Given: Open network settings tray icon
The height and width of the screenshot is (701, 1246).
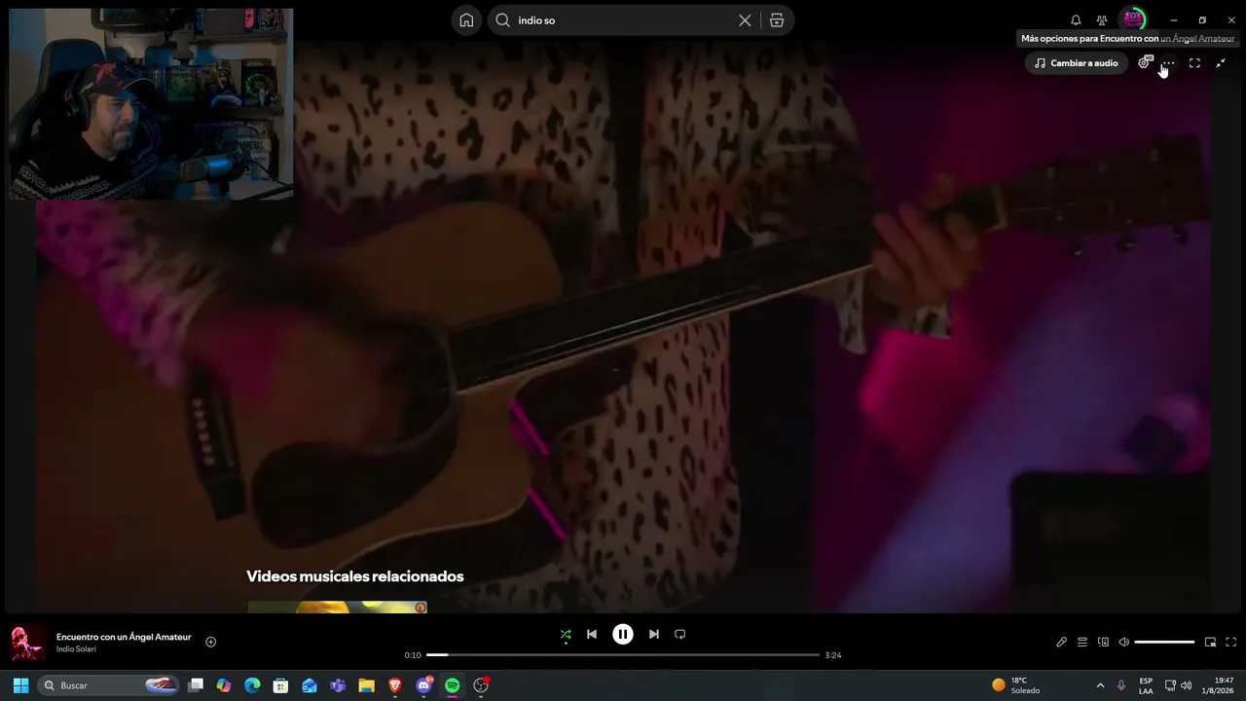Looking at the screenshot, I should tap(1170, 685).
